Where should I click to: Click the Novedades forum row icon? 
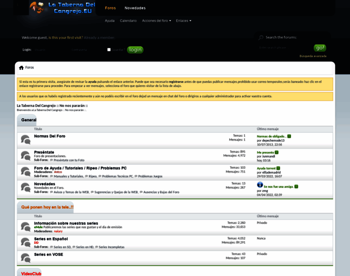point(25,188)
